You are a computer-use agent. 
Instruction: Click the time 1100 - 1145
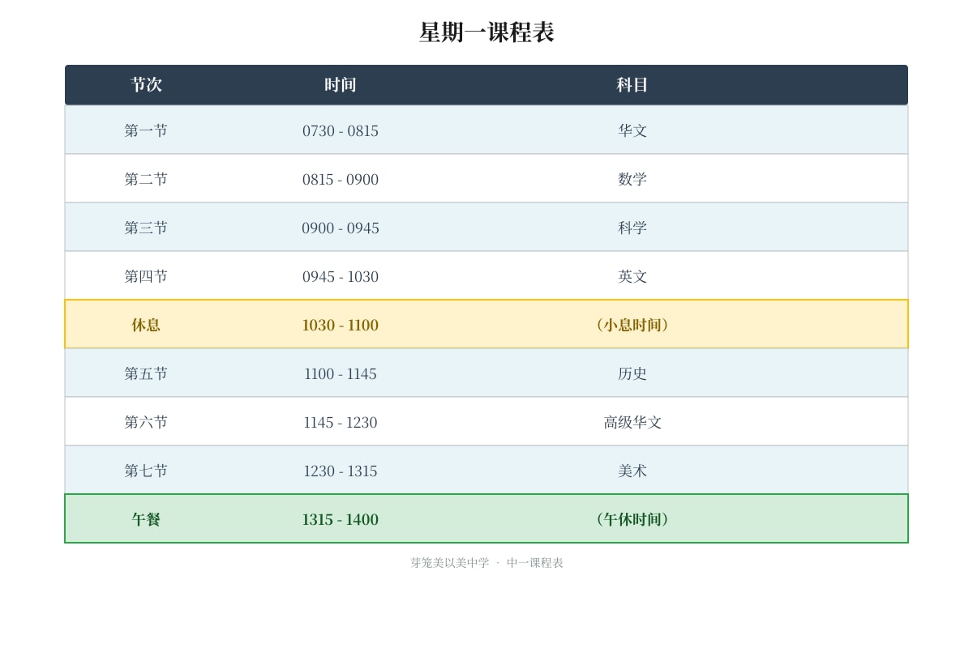(x=341, y=373)
